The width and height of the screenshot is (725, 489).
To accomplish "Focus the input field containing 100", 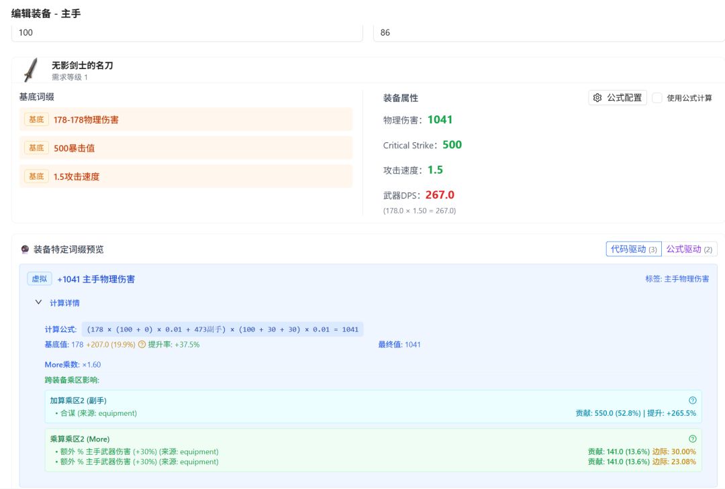I will click(x=187, y=32).
